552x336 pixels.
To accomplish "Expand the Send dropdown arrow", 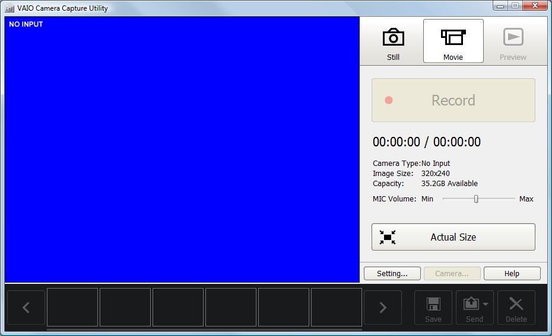I will pos(486,304).
